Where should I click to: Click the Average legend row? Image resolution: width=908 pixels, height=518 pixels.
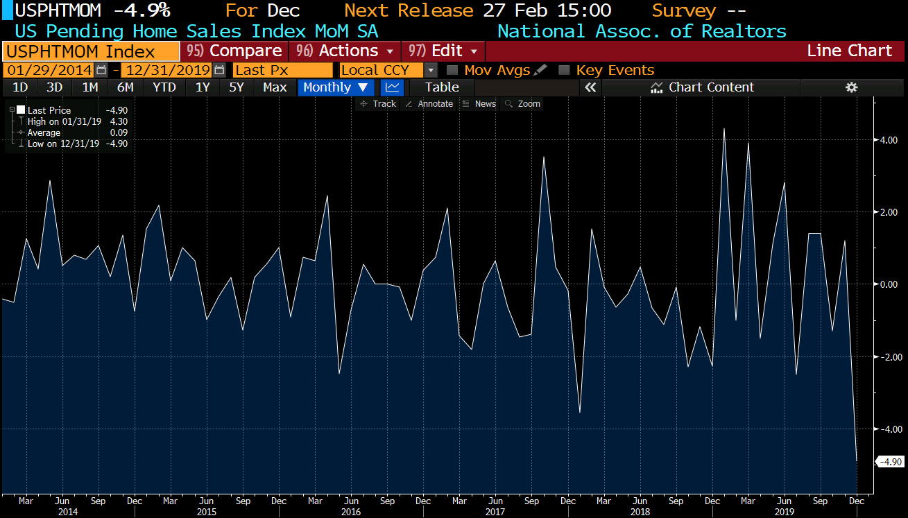pos(68,132)
